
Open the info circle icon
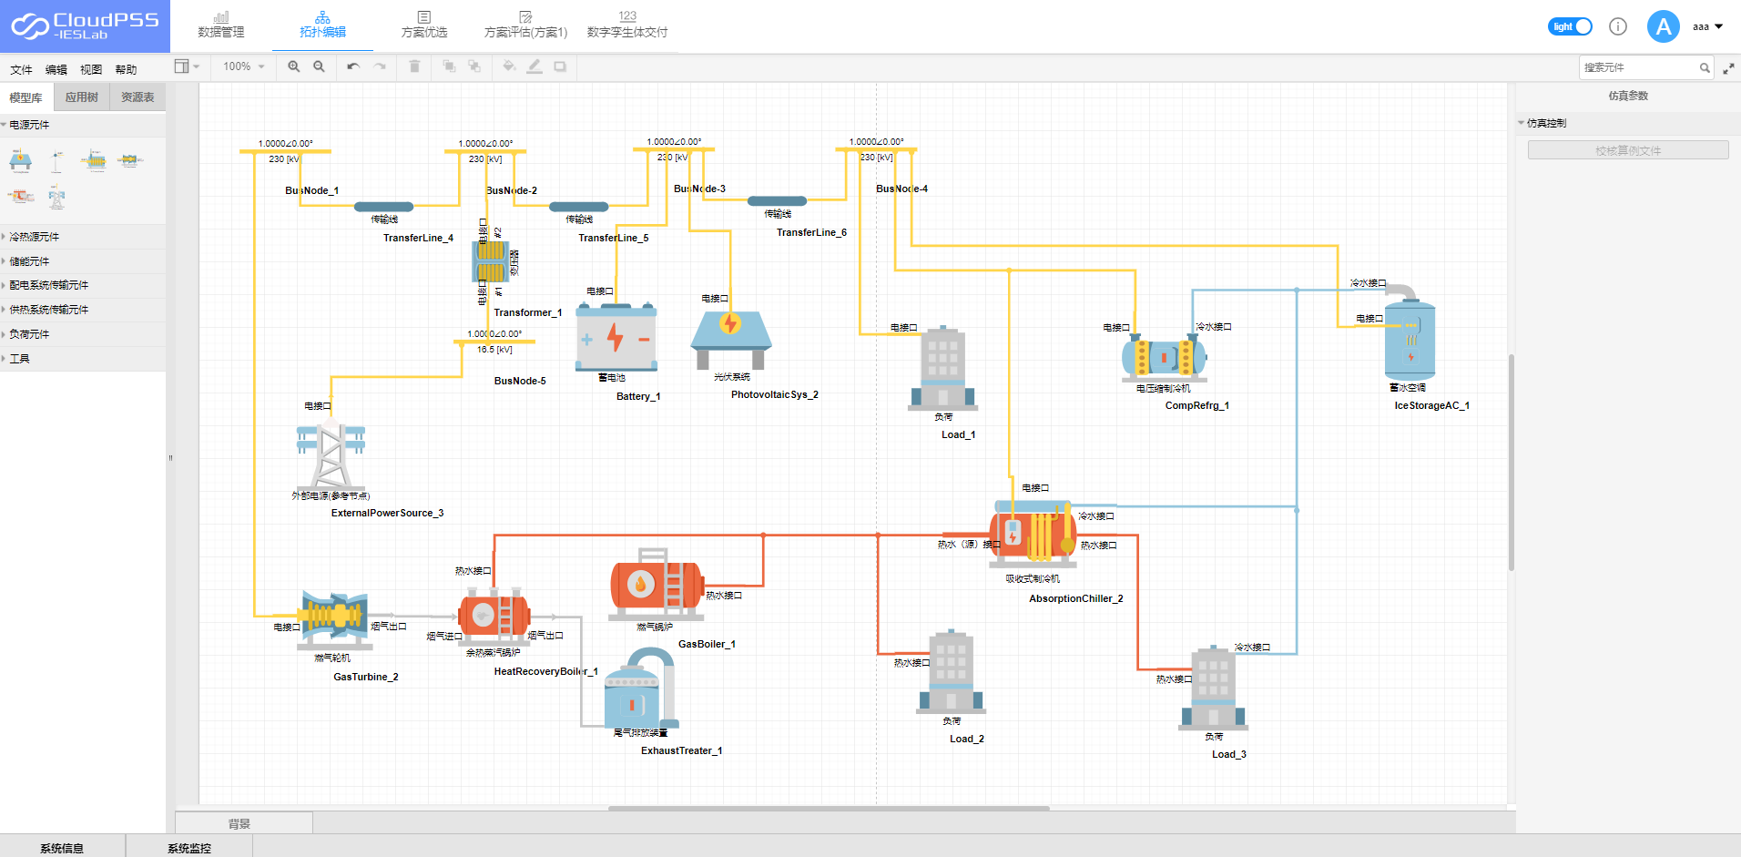(x=1618, y=26)
